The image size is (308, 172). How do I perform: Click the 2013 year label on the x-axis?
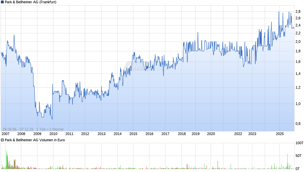pyautogui.click(x=102, y=134)
